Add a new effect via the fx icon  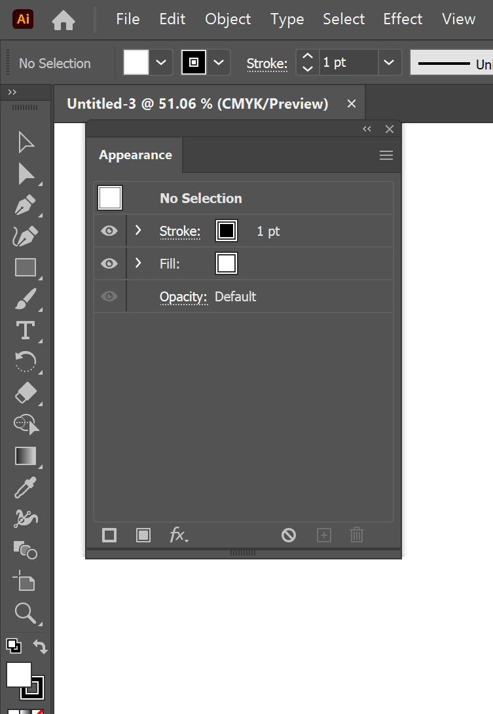pyautogui.click(x=179, y=535)
